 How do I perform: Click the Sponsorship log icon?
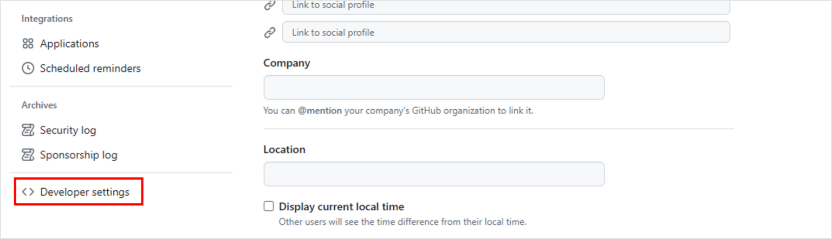point(28,155)
